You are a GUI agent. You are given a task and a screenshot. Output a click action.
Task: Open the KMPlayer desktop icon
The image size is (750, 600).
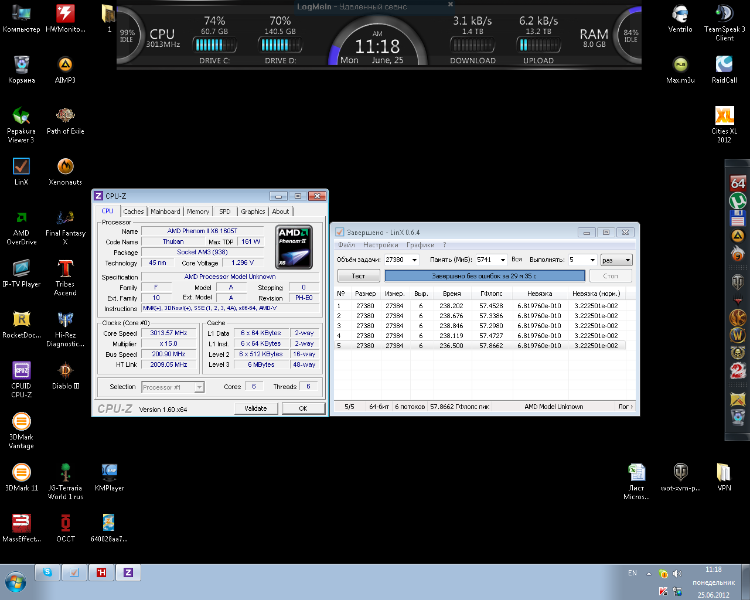click(109, 477)
